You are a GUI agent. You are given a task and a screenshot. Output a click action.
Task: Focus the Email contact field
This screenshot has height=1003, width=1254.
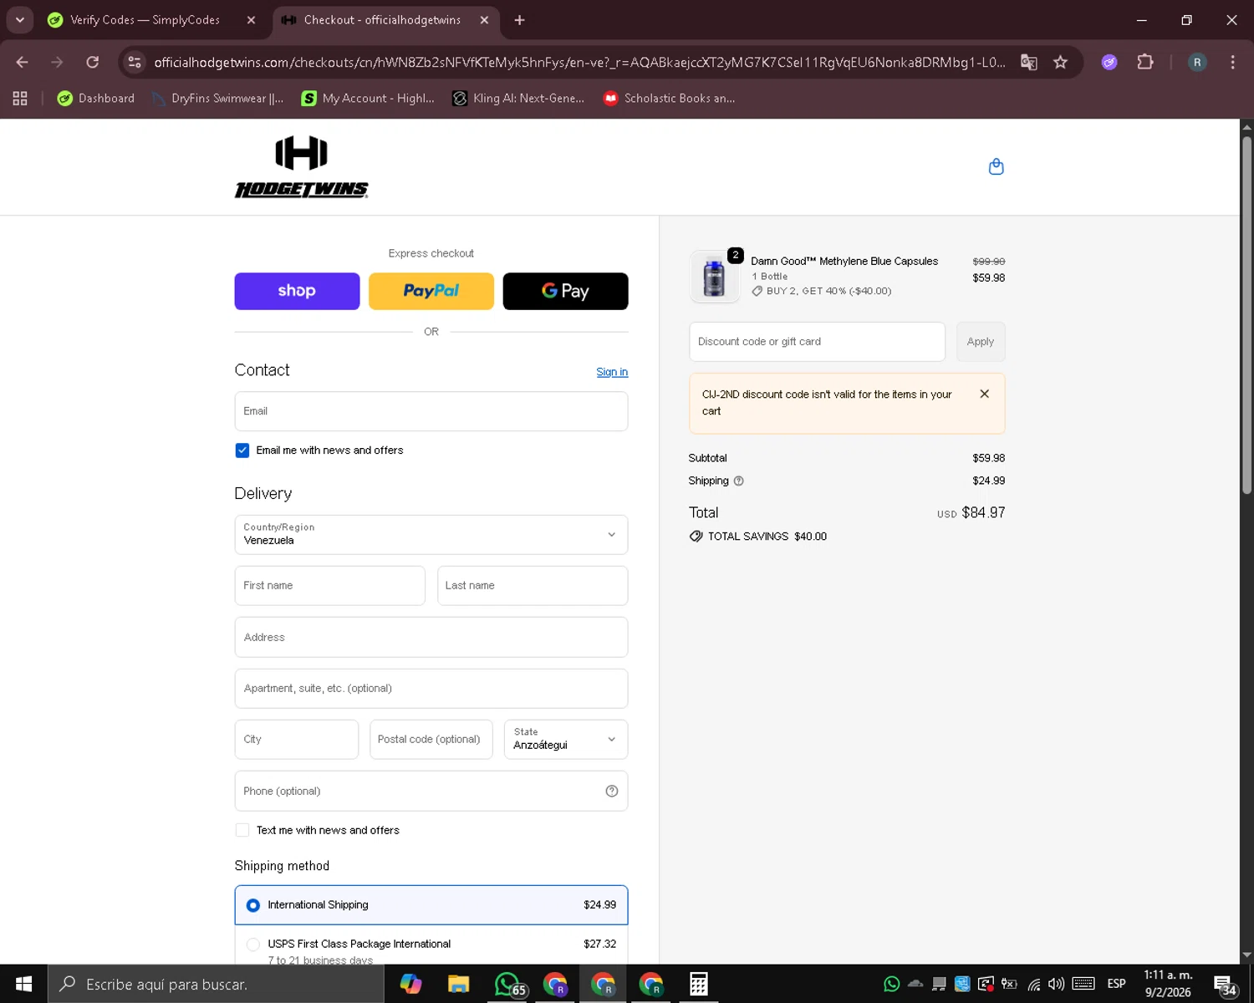pyautogui.click(x=431, y=411)
